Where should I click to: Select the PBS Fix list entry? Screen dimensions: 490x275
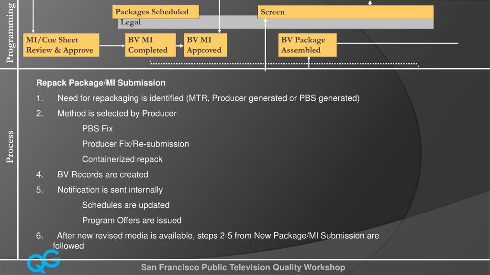(x=97, y=128)
